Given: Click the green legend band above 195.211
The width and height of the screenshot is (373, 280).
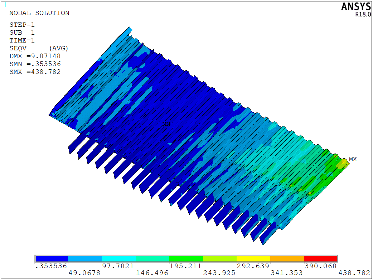Looking at the screenshot, I should [x=186, y=259].
